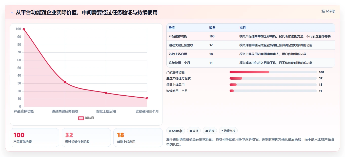Click the y-axis label 50
345x157 pixels.
[x=19, y=68]
